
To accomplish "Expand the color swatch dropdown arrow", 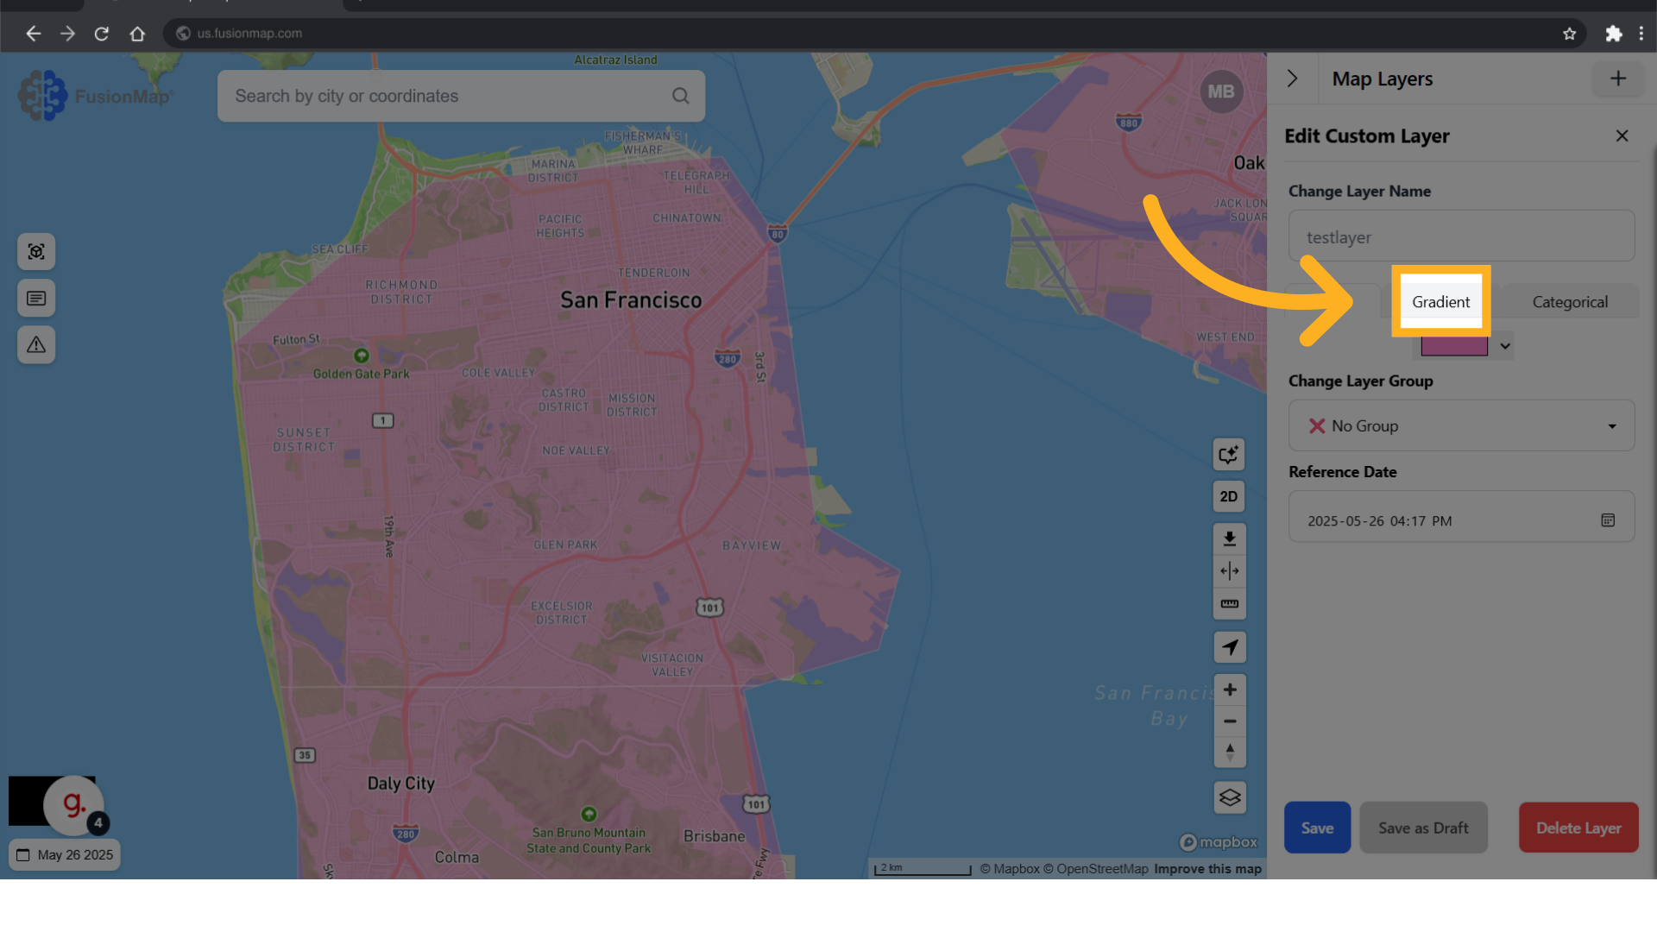I will pyautogui.click(x=1504, y=346).
